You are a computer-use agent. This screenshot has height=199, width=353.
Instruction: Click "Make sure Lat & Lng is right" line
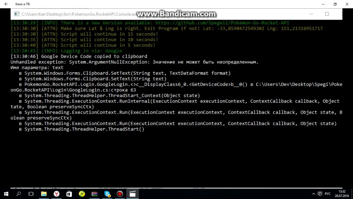(x=167, y=28)
